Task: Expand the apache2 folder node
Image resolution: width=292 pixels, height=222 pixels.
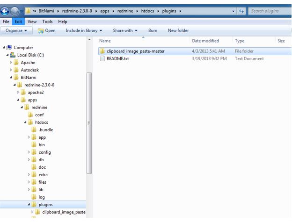Action: point(18,93)
